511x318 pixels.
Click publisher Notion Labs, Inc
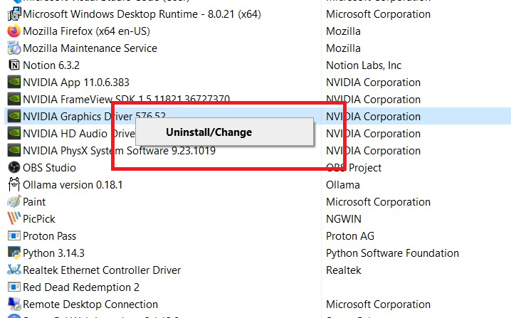pyautogui.click(x=364, y=65)
